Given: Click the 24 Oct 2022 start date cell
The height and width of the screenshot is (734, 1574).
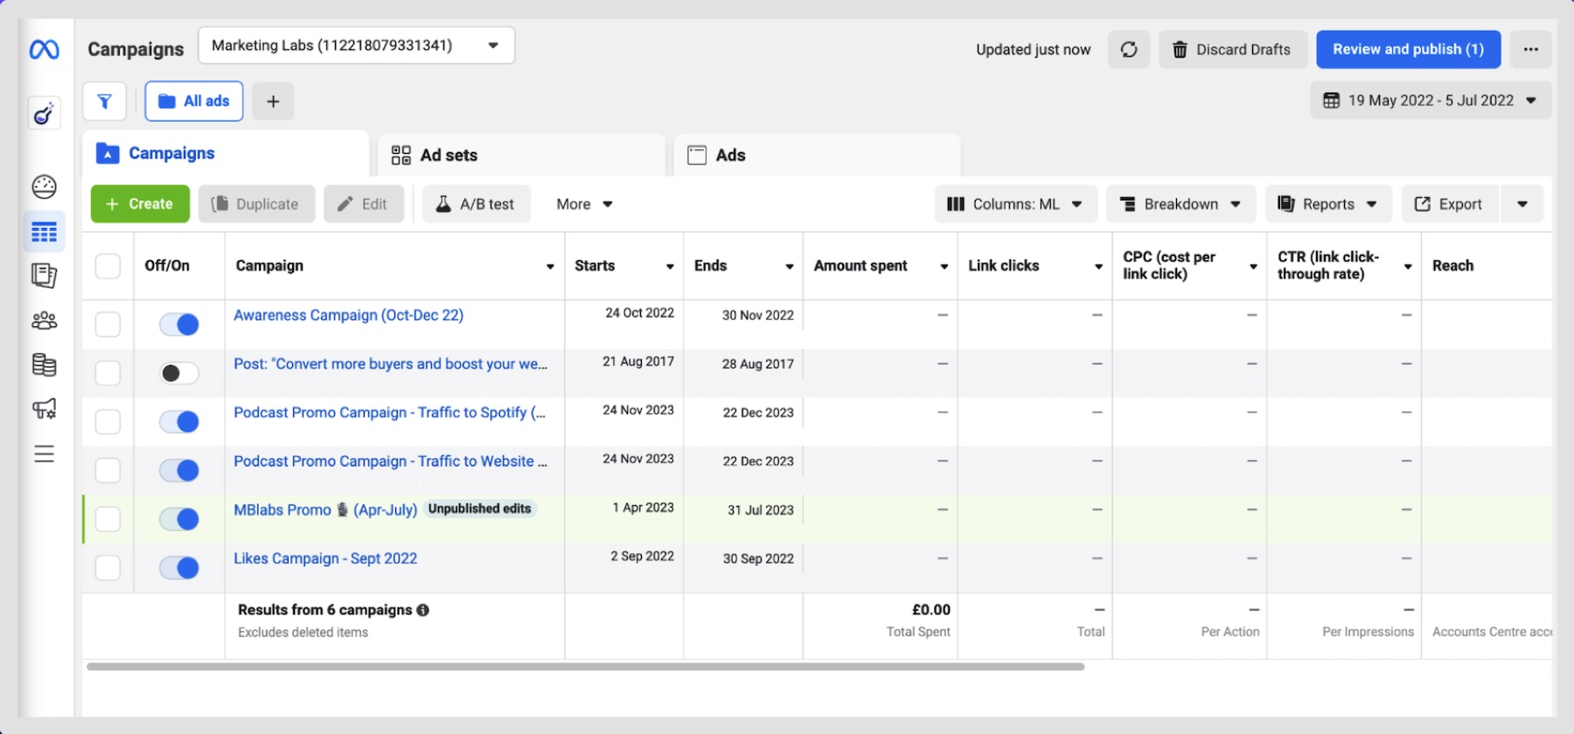Looking at the screenshot, I should [x=639, y=313].
